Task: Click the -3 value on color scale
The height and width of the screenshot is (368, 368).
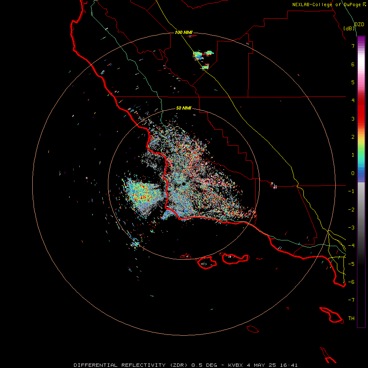Action: (351, 228)
